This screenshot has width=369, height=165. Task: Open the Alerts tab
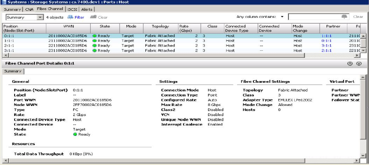coord(87,10)
